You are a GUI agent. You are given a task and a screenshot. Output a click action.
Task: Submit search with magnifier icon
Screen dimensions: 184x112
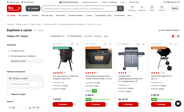pyautogui.click(x=121, y=8)
